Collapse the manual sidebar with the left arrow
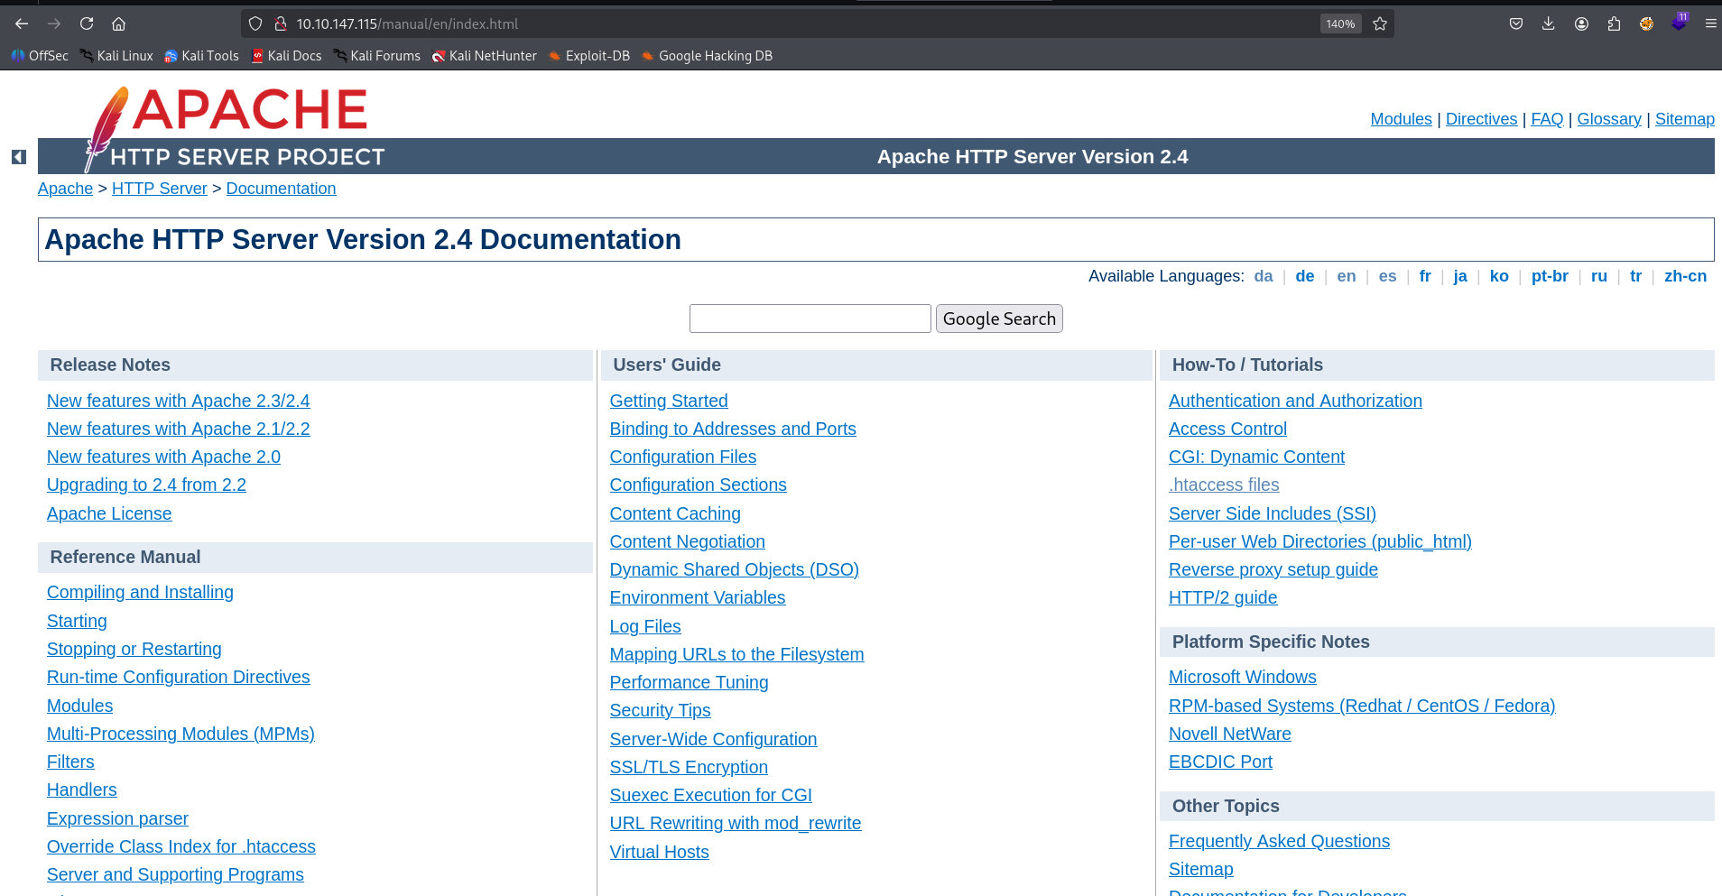 click(17, 156)
